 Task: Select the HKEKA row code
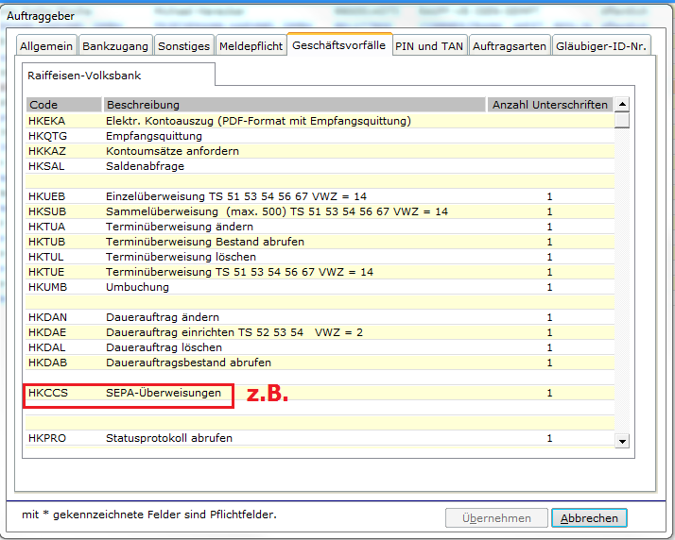coord(46,121)
